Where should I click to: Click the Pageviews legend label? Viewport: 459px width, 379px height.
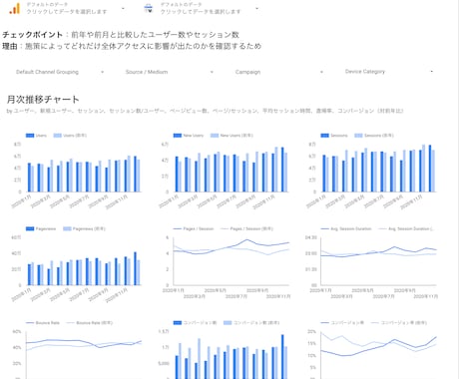pyautogui.click(x=46, y=228)
